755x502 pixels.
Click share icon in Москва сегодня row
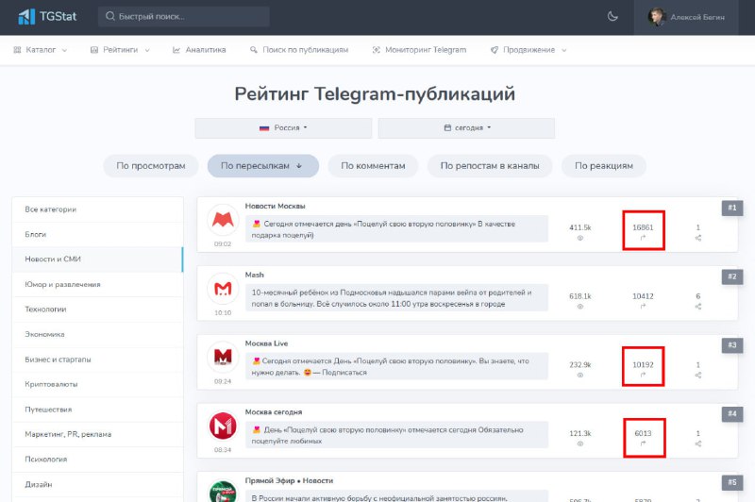click(x=698, y=443)
